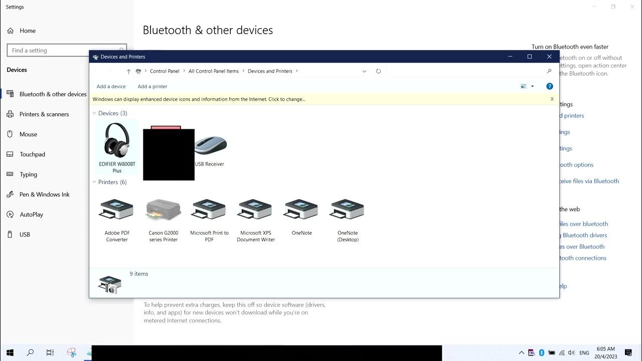Click Add a printer
642x361 pixels.
coord(152,86)
